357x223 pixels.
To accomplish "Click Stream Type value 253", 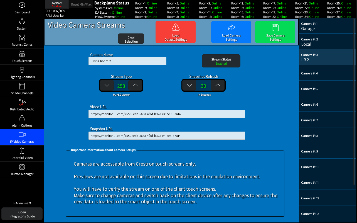I will (121, 86).
